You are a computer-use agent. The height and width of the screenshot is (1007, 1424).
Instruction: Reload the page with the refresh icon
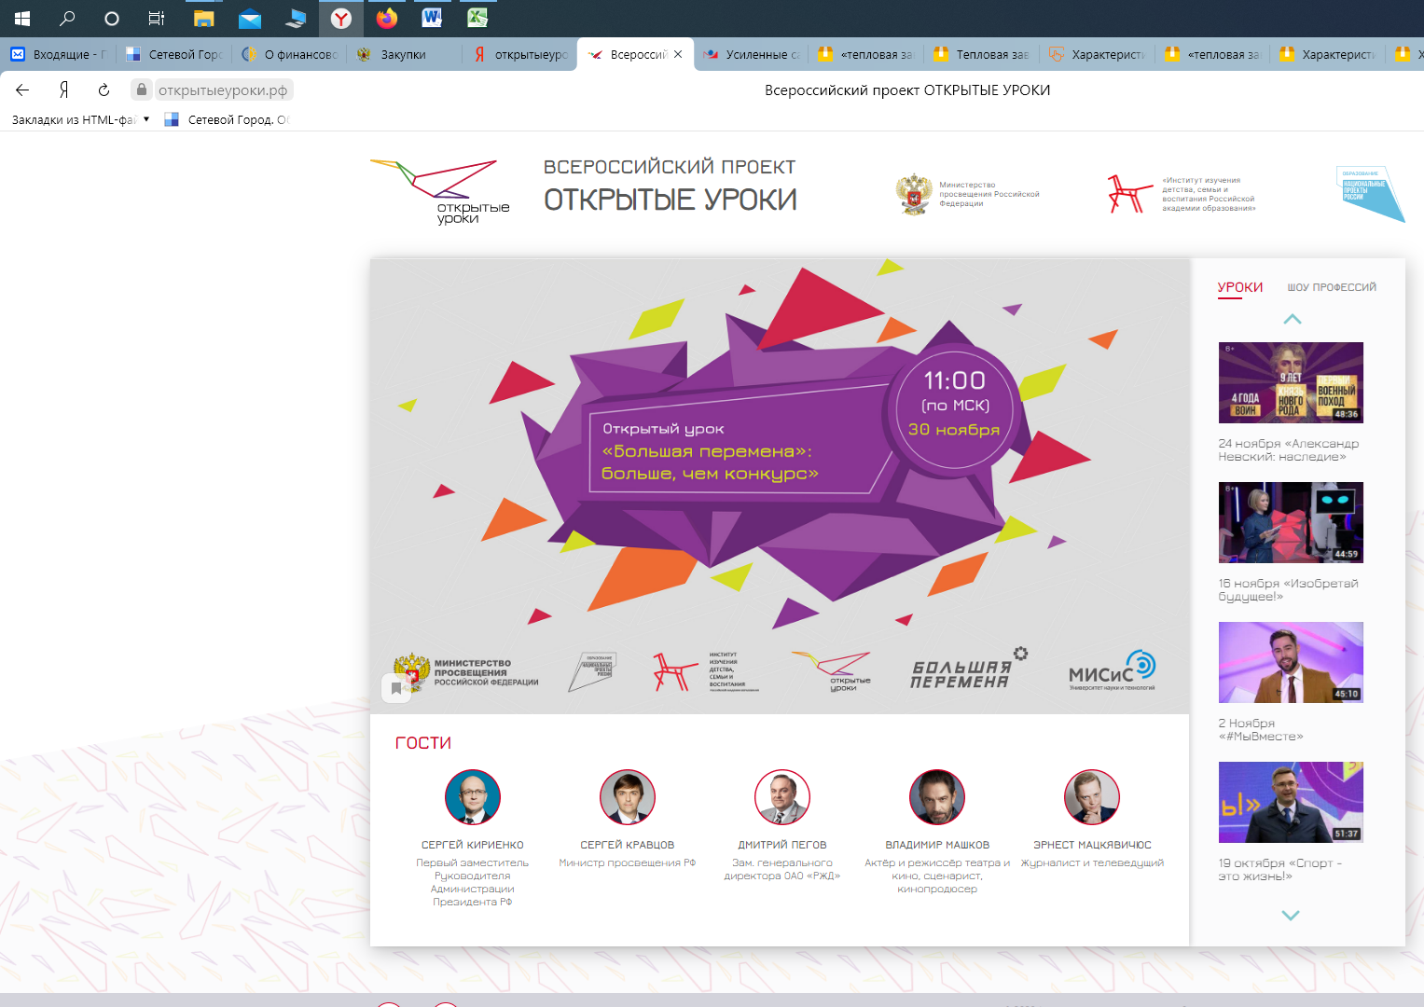104,90
